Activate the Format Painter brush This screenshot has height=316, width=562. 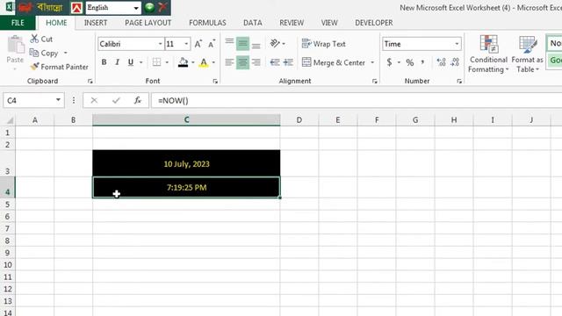(35, 67)
